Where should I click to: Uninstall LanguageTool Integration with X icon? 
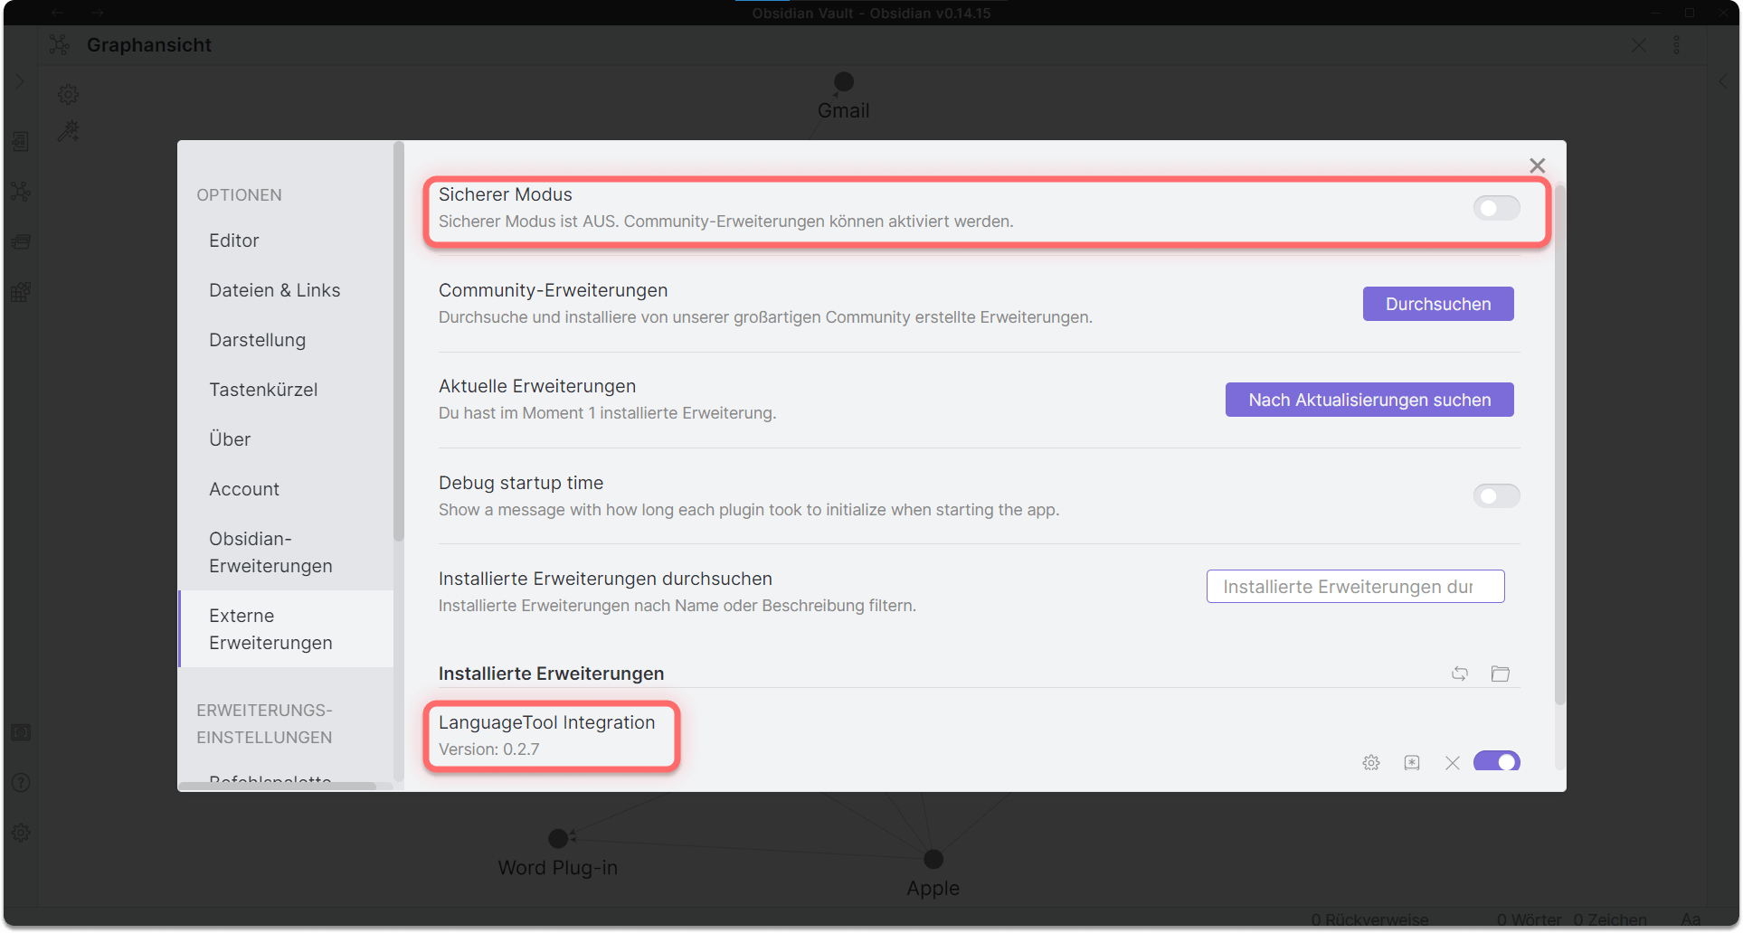point(1453,763)
